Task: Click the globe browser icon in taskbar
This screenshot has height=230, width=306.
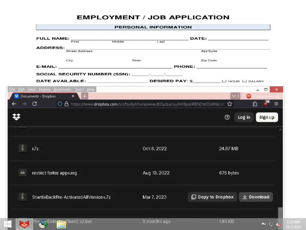Action: tap(43, 224)
